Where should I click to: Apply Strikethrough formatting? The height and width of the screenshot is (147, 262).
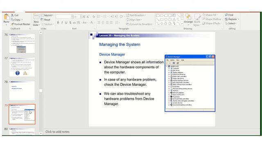tap(75, 22)
